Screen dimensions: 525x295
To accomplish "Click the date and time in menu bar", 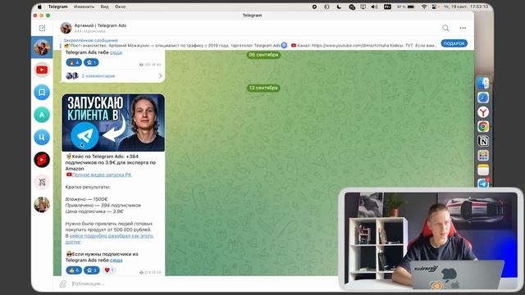I will 466,7.
